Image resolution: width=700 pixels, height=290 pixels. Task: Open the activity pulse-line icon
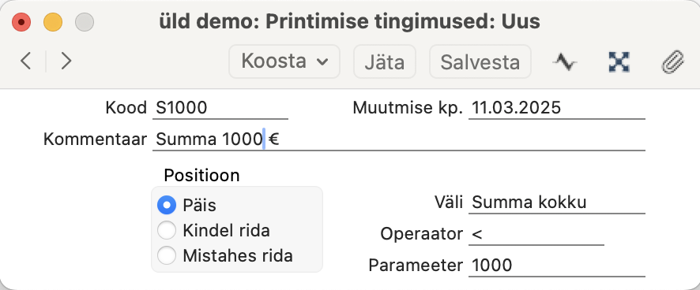565,62
